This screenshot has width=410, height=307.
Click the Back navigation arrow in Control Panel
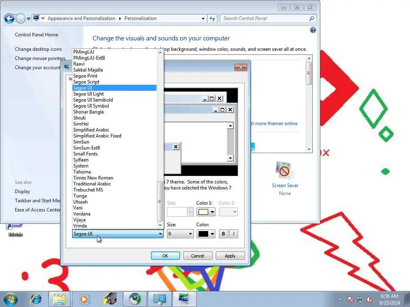(x=9, y=18)
